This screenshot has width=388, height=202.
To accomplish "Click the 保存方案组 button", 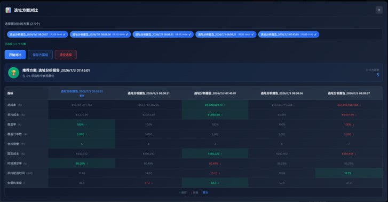I will [x=41, y=55].
